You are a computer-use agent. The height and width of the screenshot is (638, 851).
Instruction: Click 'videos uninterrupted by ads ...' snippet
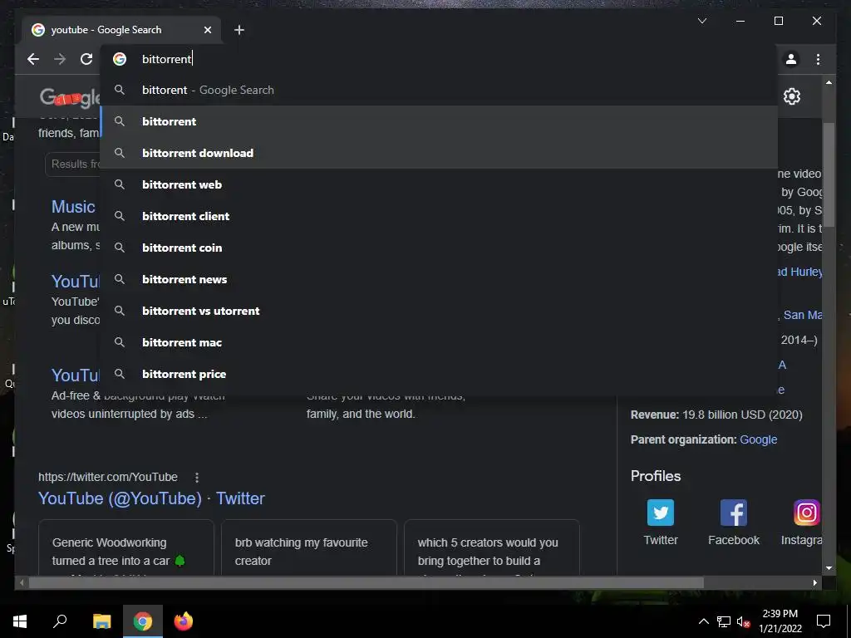[x=129, y=414]
